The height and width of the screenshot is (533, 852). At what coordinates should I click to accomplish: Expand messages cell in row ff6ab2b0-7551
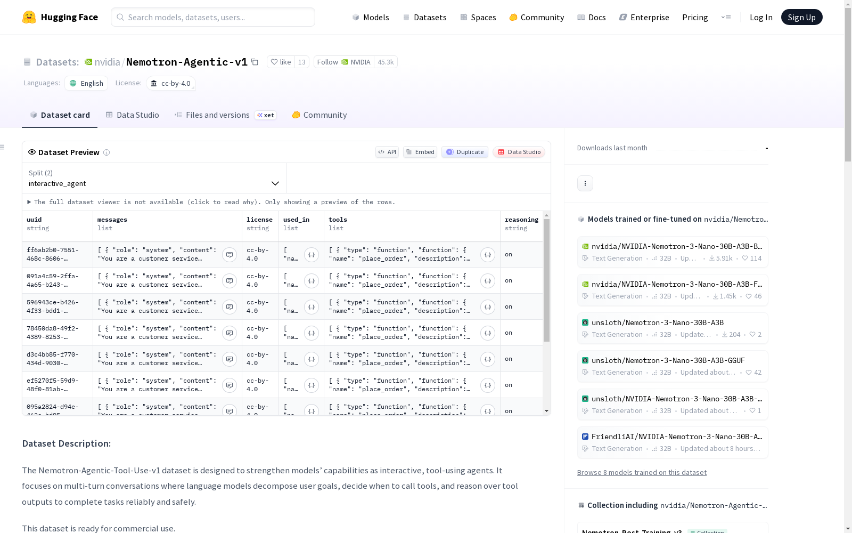[x=230, y=255]
